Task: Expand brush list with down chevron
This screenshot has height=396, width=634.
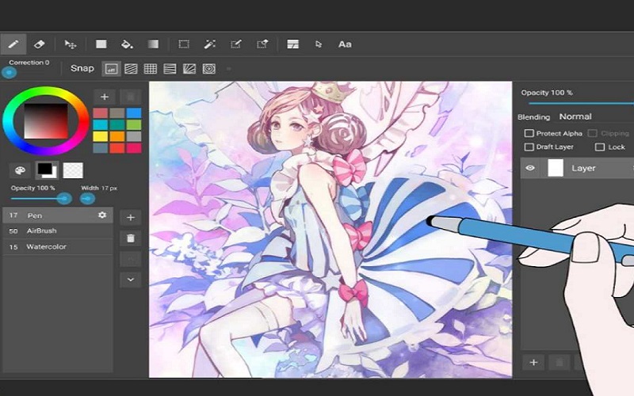Action: pyautogui.click(x=130, y=279)
